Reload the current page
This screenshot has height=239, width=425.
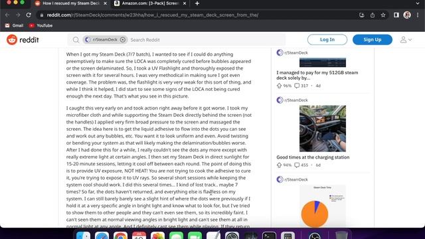pos(29,15)
